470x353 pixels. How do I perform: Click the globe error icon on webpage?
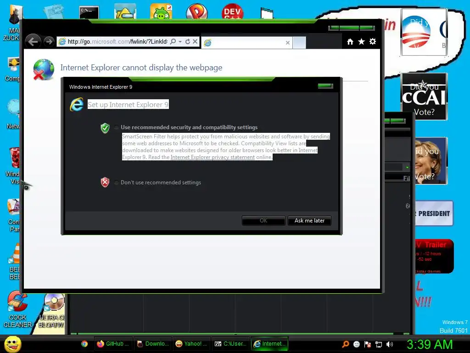point(44,70)
